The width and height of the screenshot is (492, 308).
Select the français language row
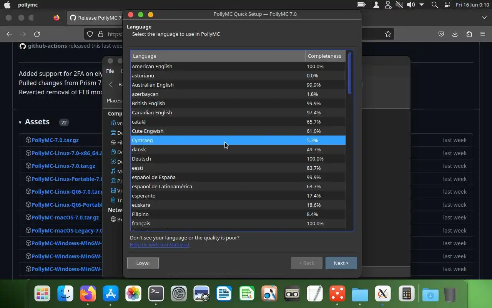pos(238,223)
